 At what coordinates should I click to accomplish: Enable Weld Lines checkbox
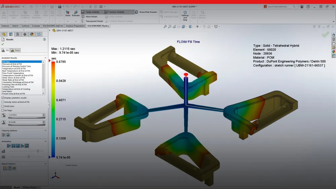tap(3, 106)
